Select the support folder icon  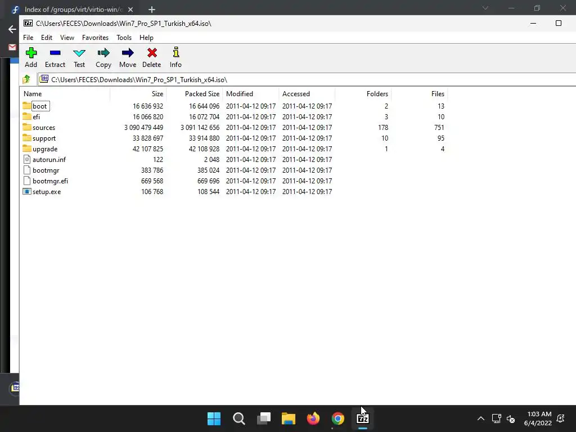coord(27,138)
